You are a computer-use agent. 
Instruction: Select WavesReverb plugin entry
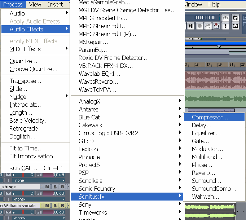pos(127,82)
